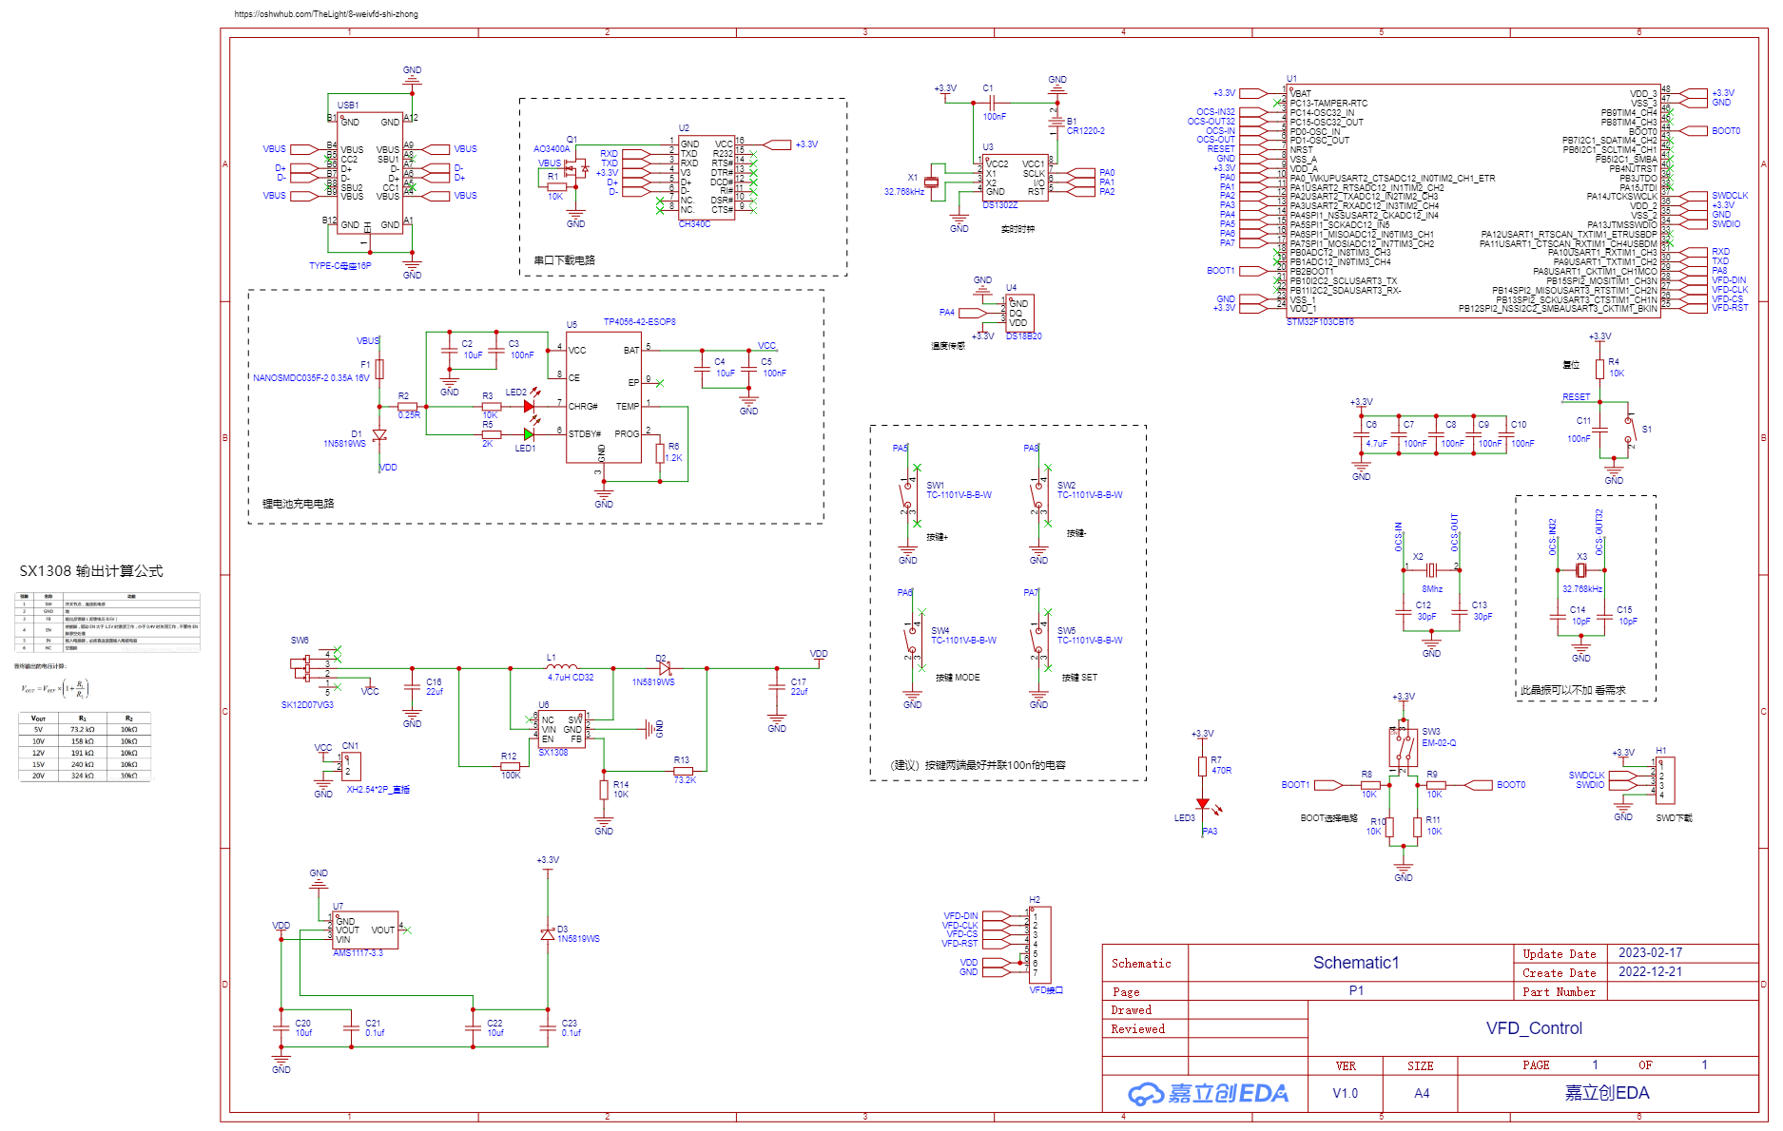Click the XH2.54*2P connector label at CN1
Viewport: 1783px width, 1131px height.
[378, 790]
